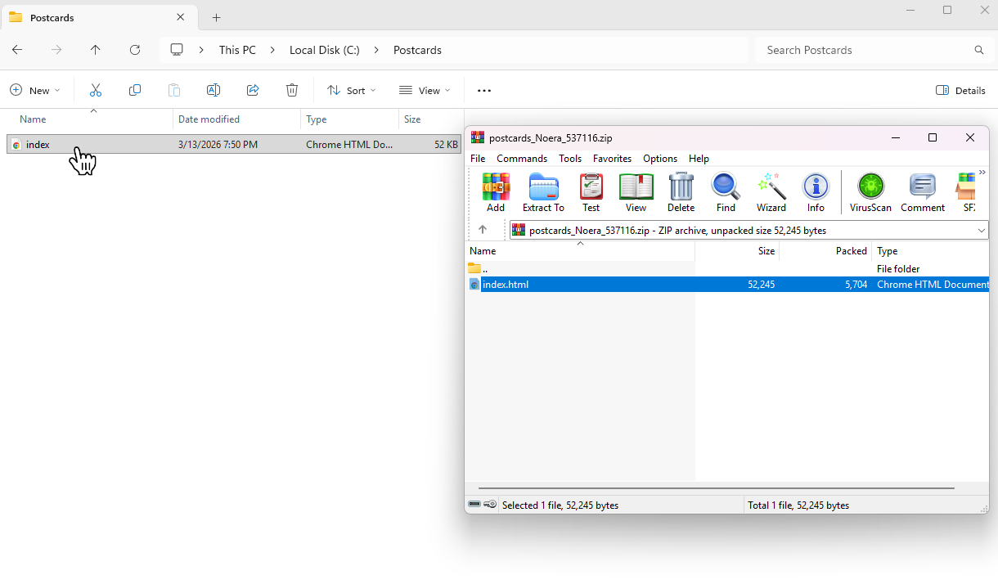This screenshot has width=998, height=584.
Task: Sort WinRAR list by Type column
Action: tap(930, 251)
